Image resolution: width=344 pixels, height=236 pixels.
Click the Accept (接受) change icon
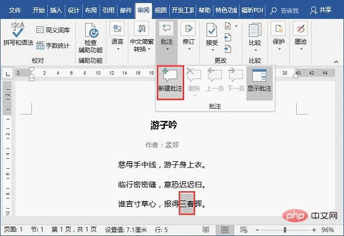(212, 31)
